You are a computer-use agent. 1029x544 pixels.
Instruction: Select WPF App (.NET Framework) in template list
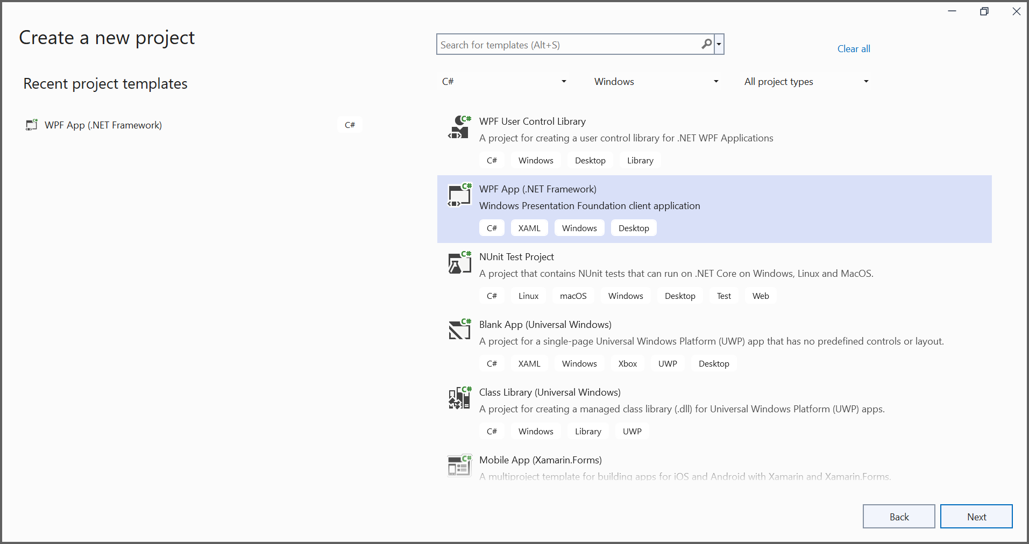click(714, 209)
